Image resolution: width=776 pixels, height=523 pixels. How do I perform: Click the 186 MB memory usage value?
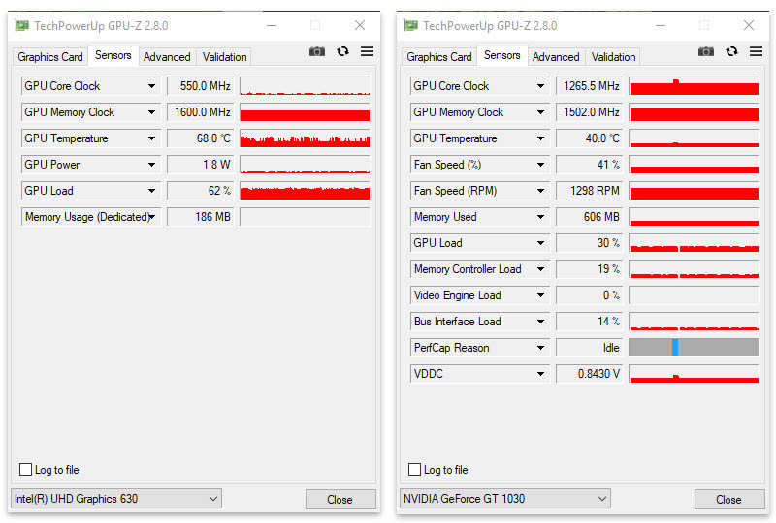tap(201, 217)
